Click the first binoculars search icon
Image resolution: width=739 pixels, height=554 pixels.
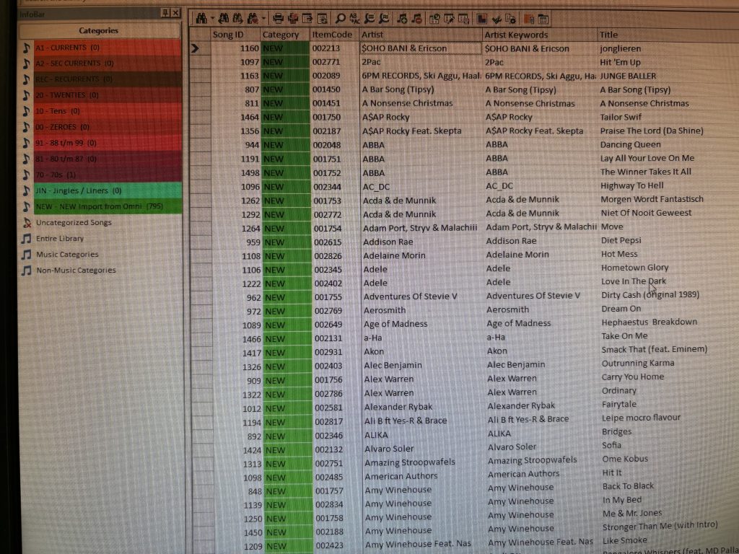[x=201, y=18]
